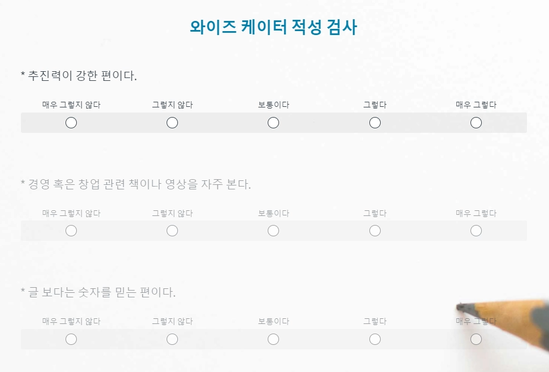This screenshot has width=549, height=372.
Task: Select '그렇다' for 숫자를 믿는 편이다
Action: 375,339
